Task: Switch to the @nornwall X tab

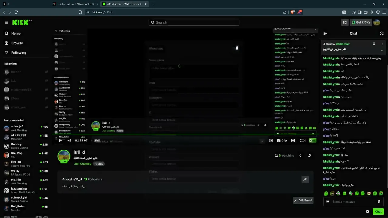Action: (75, 4)
